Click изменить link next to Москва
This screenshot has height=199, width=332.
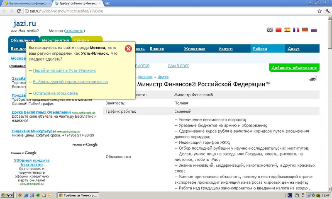pos(74,31)
